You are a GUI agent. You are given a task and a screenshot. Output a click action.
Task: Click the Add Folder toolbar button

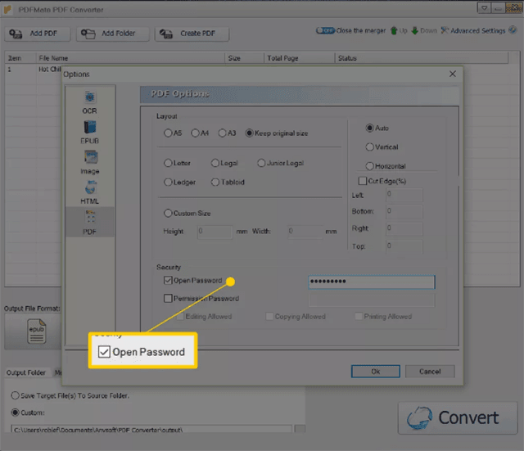coord(113,34)
